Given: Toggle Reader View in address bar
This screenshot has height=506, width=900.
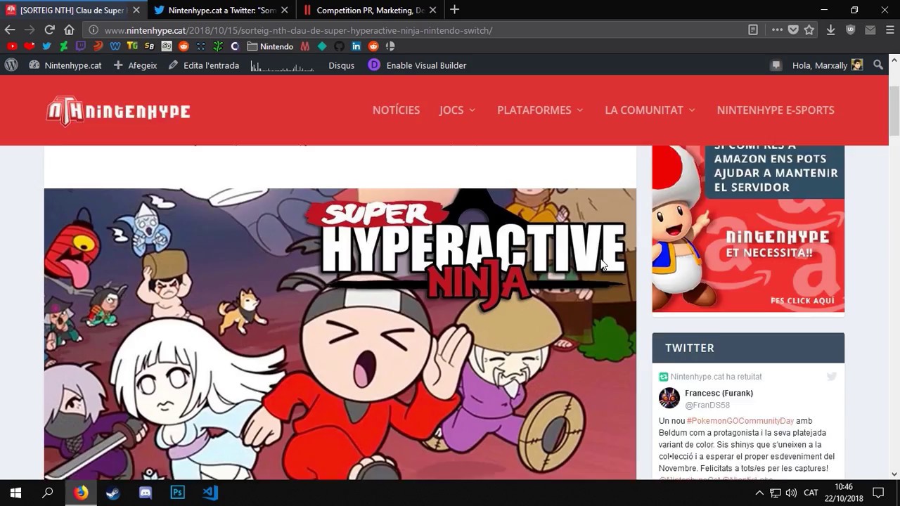Looking at the screenshot, I should pos(753,30).
